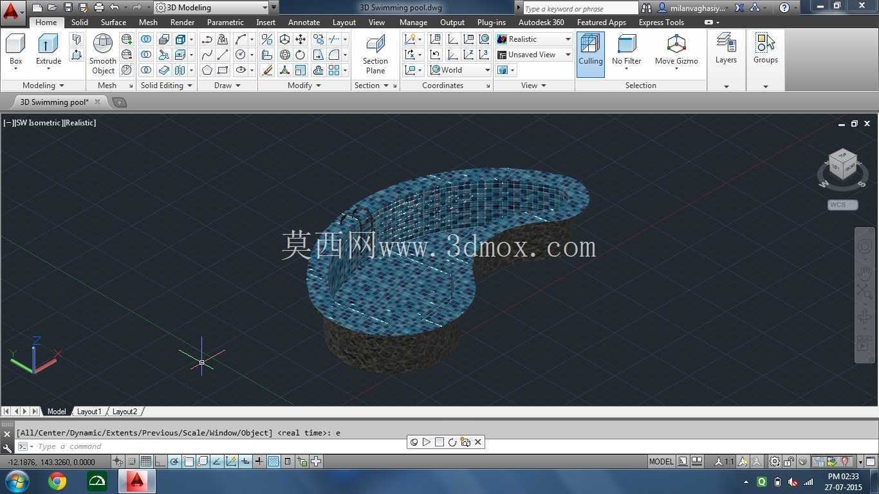Switch to the Render ribbon tab
The width and height of the screenshot is (879, 494).
[182, 23]
